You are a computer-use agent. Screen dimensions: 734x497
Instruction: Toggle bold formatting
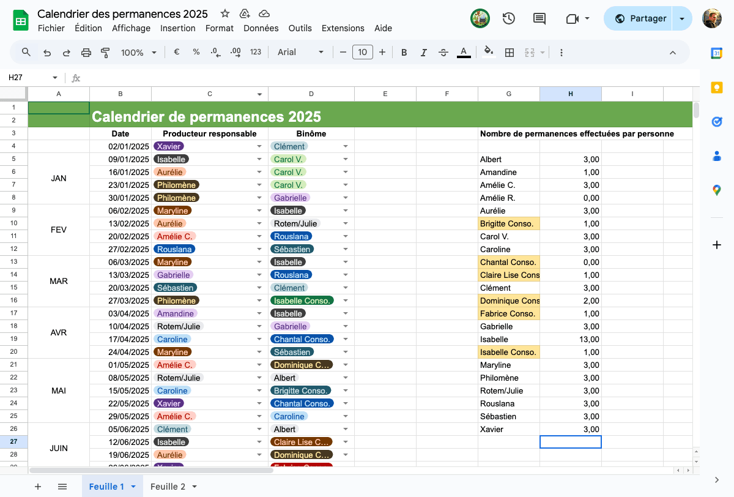[404, 52]
